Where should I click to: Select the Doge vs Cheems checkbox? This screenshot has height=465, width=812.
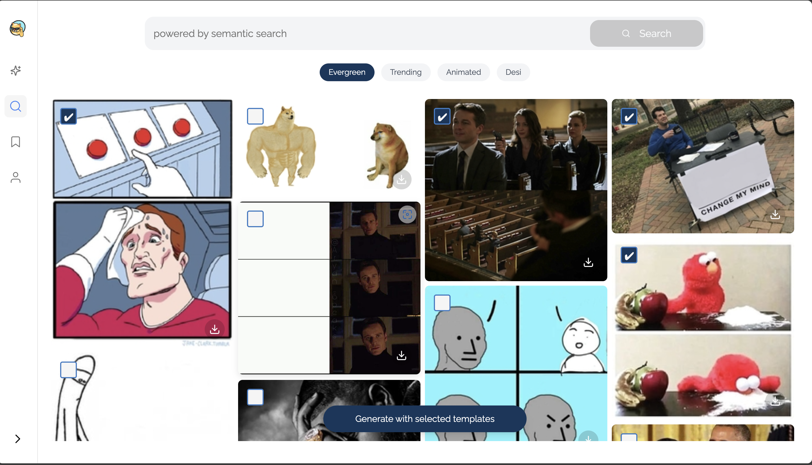[255, 117]
